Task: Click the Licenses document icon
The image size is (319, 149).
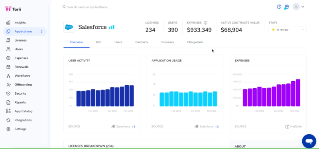Action: [x=8, y=40]
